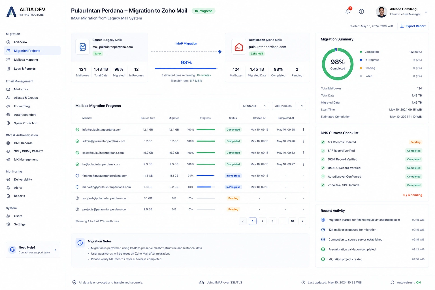
Task: Click Alfredo Gemilang's profile avatar
Action: pos(381,12)
